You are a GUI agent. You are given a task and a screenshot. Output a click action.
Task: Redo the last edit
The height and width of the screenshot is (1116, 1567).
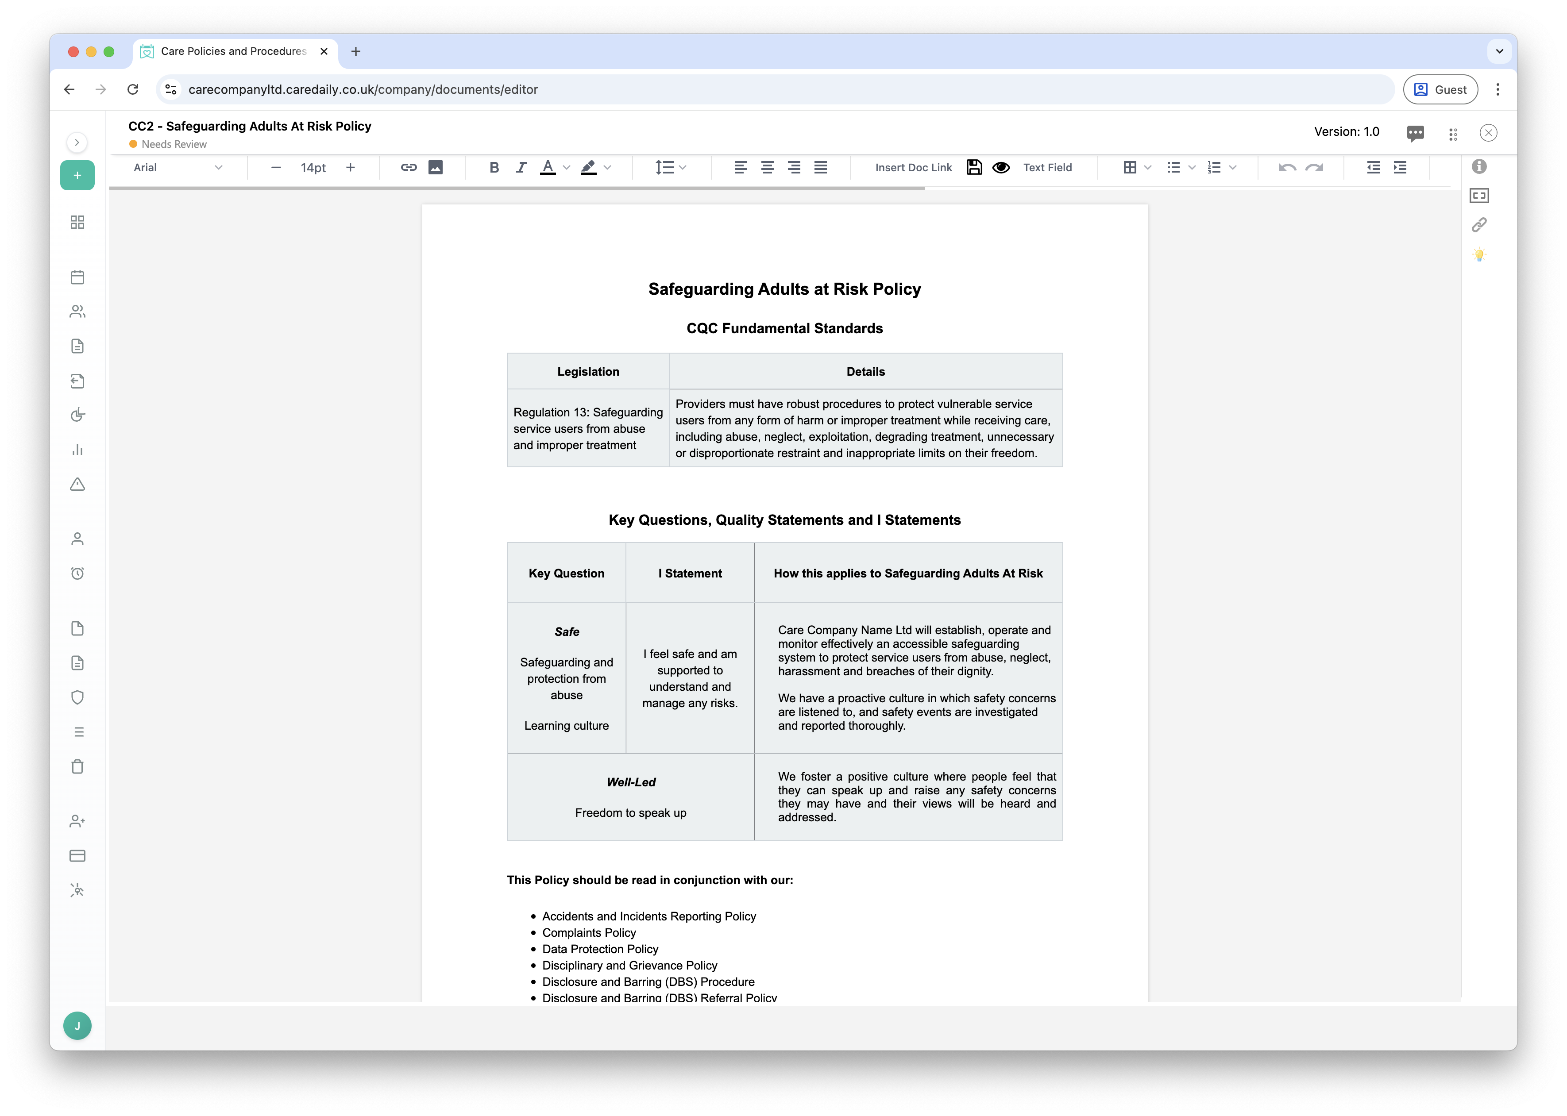click(1314, 167)
